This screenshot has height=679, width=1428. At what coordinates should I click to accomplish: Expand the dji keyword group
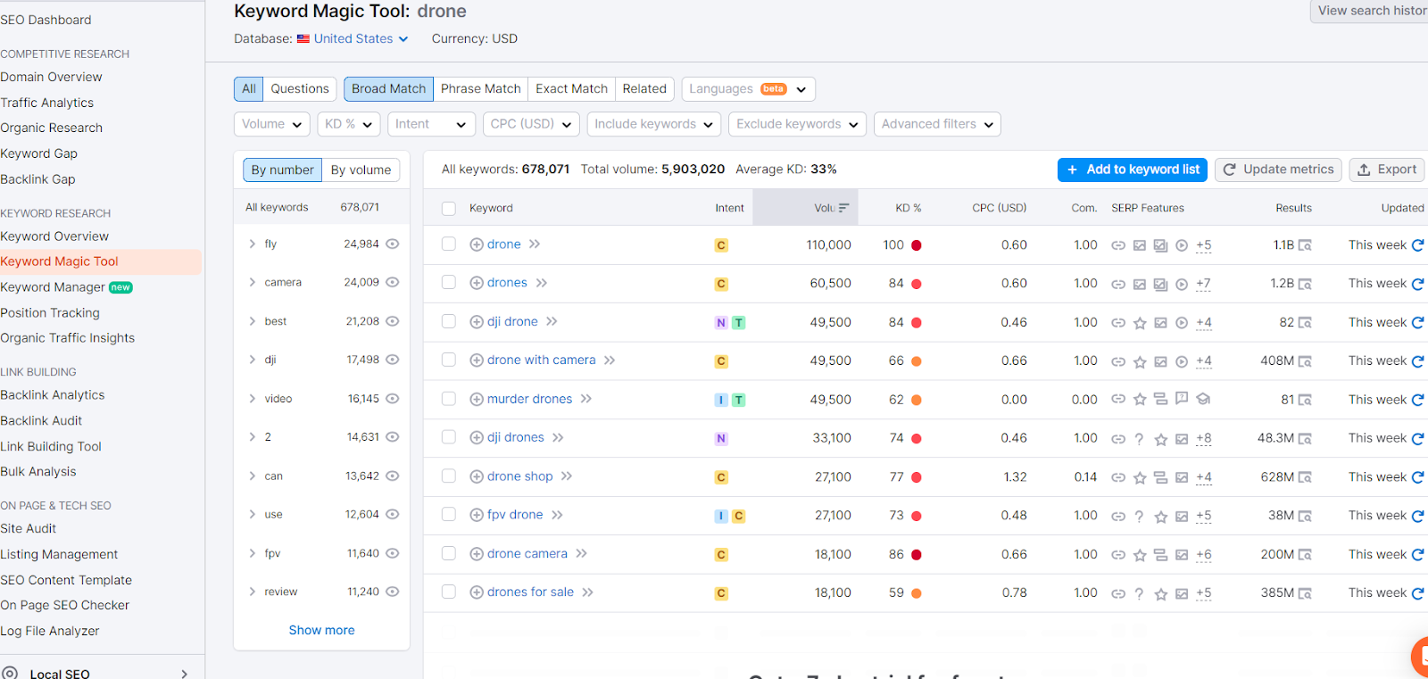[253, 360]
